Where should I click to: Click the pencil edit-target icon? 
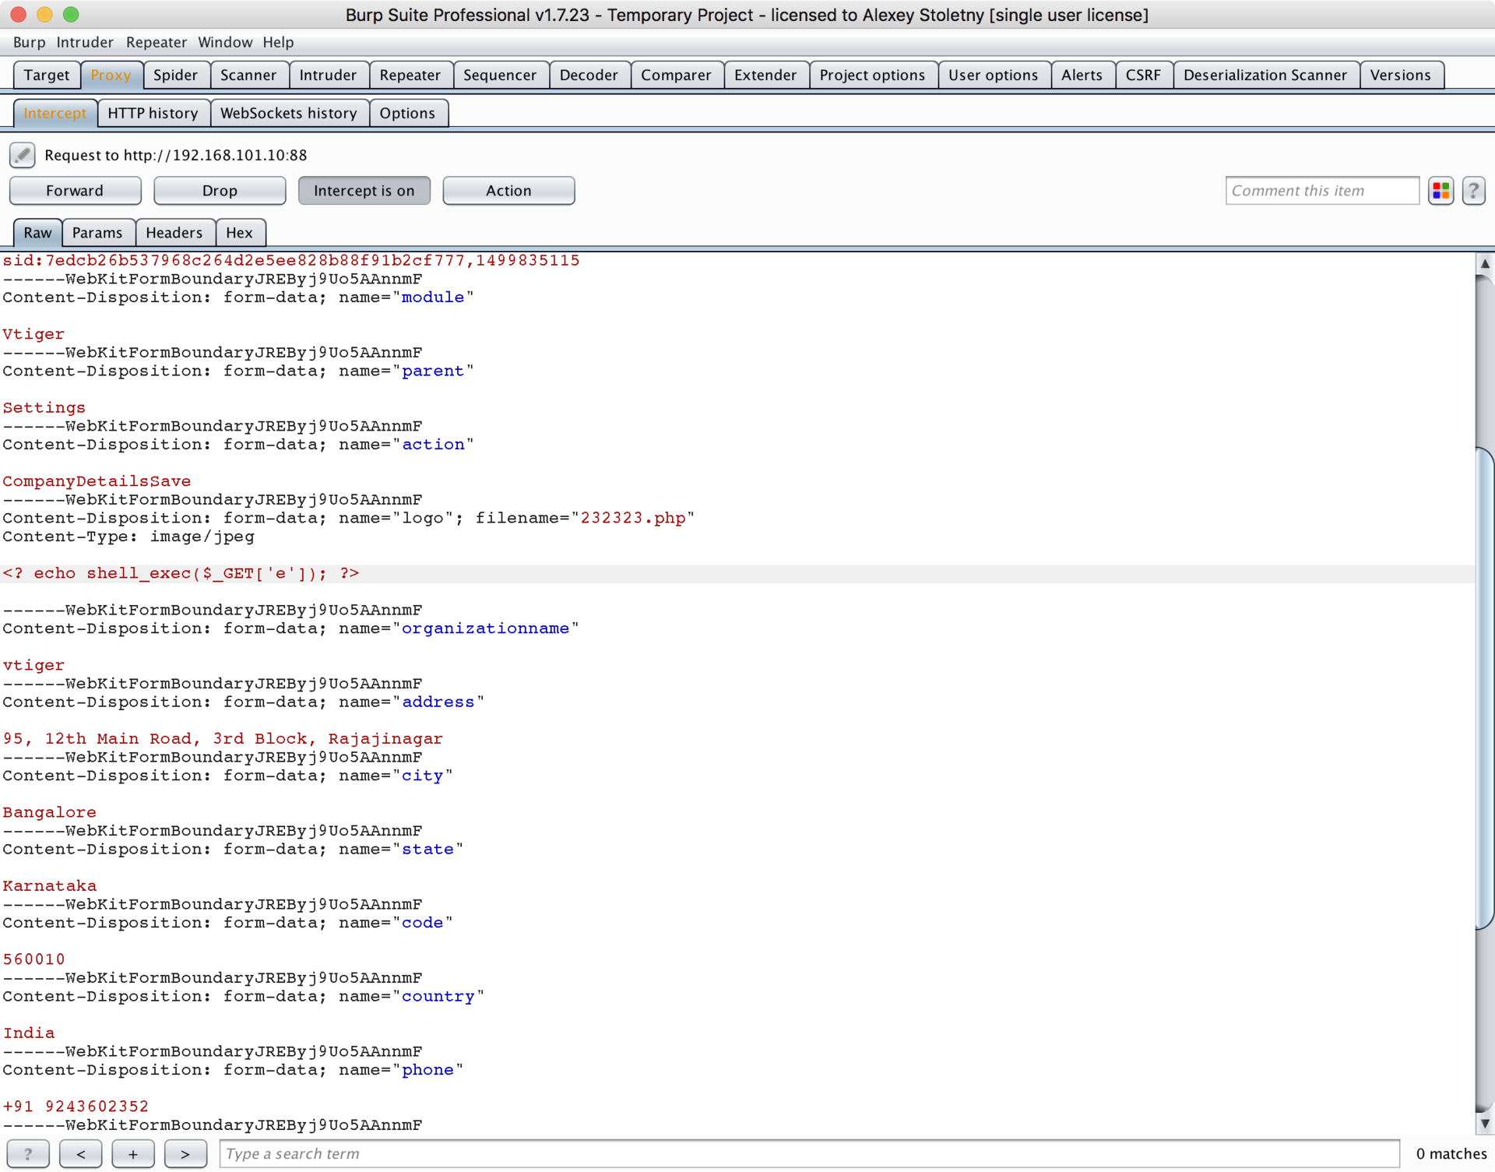click(x=22, y=155)
